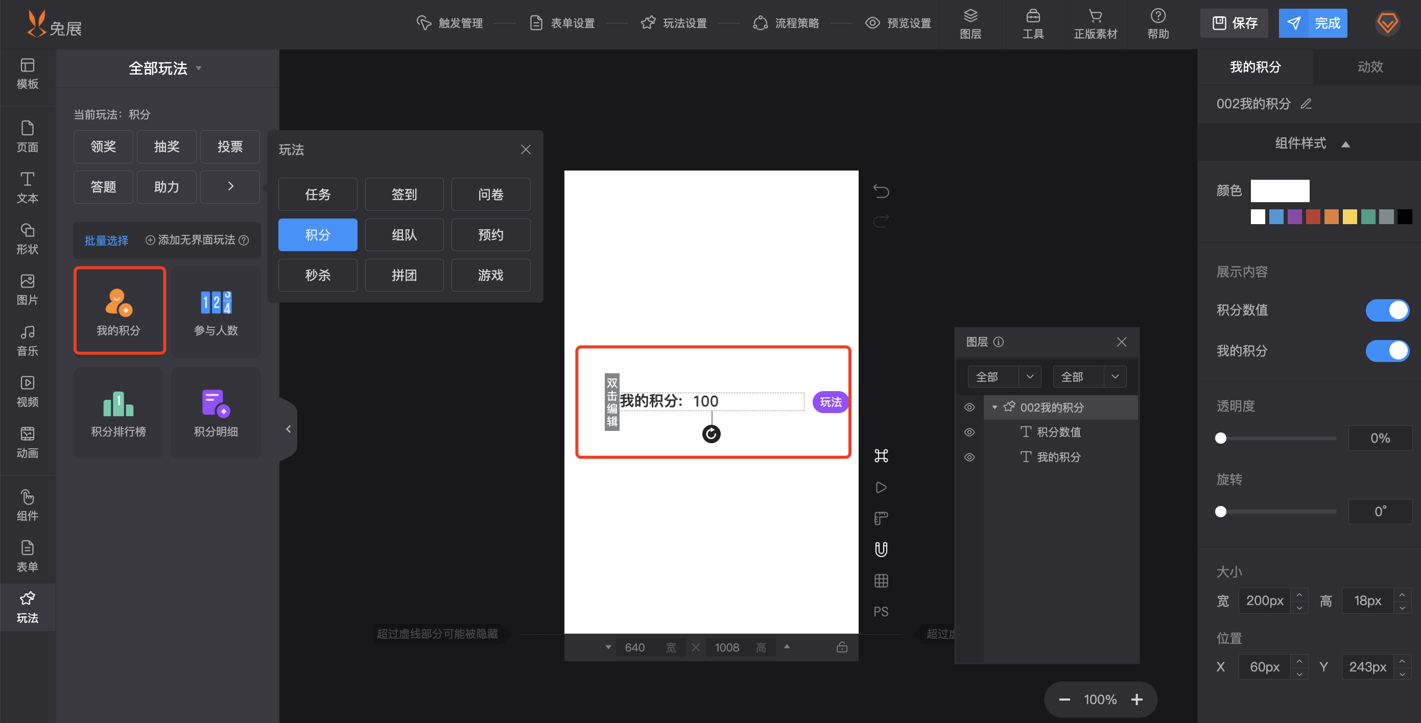Go to 表单设置 step
Screen dimensions: 1421x723
click(562, 23)
